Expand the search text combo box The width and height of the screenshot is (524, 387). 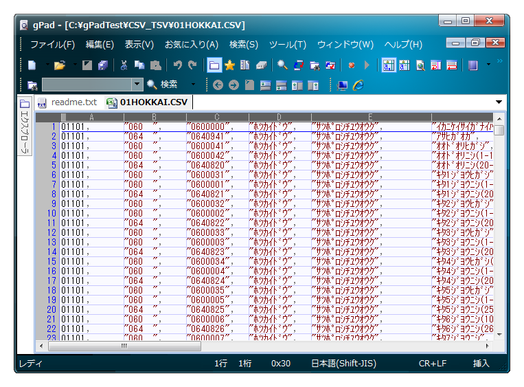(136, 85)
